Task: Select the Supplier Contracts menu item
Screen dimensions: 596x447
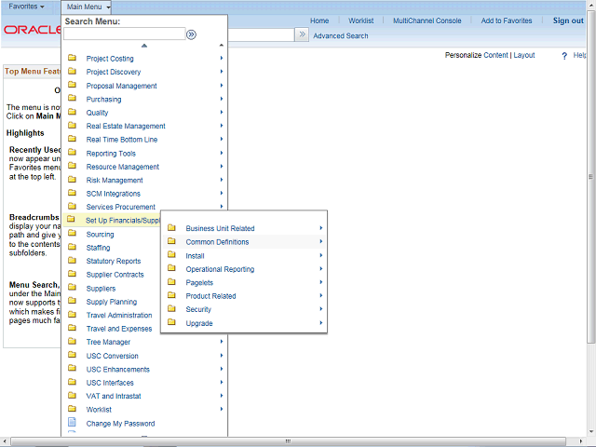Action: [x=115, y=275]
